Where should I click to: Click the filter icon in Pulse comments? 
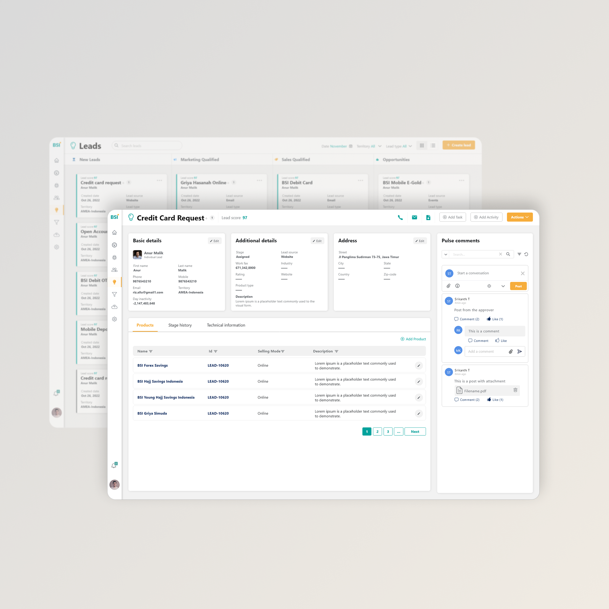519,254
